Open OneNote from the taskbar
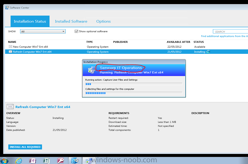The height and width of the screenshot is (164, 248). pos(33,161)
